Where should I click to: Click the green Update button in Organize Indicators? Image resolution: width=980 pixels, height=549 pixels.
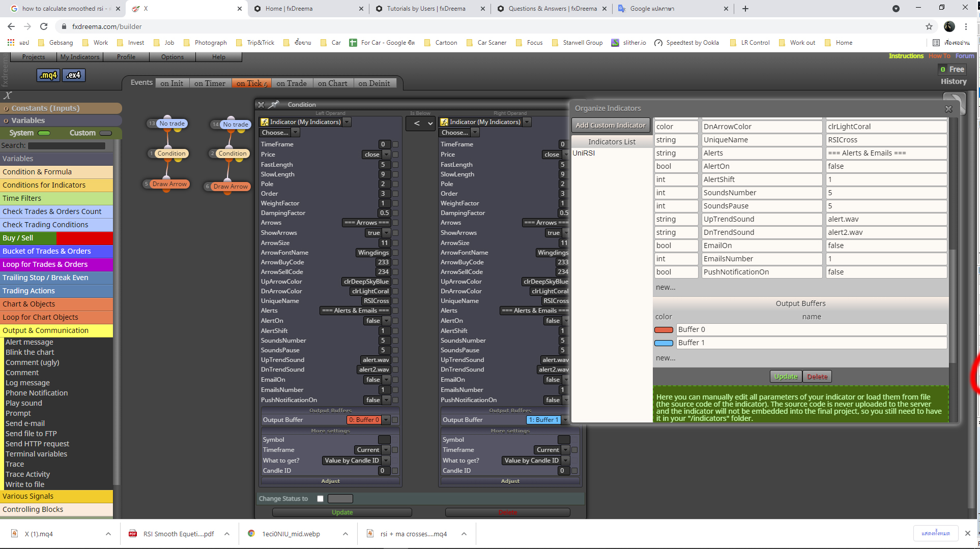pyautogui.click(x=786, y=377)
